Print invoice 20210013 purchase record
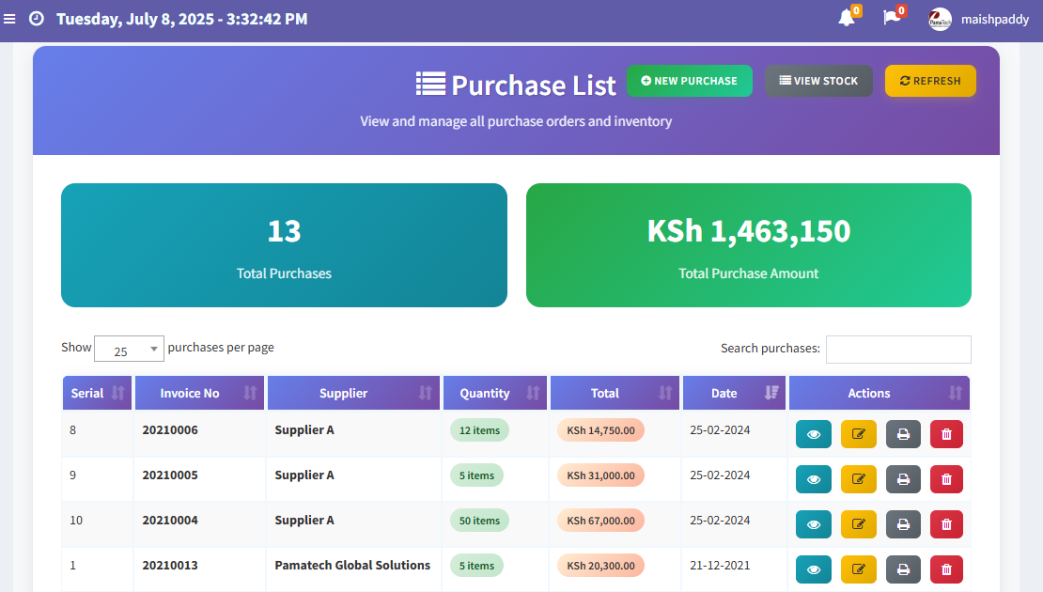The width and height of the screenshot is (1043, 592). [x=903, y=569]
